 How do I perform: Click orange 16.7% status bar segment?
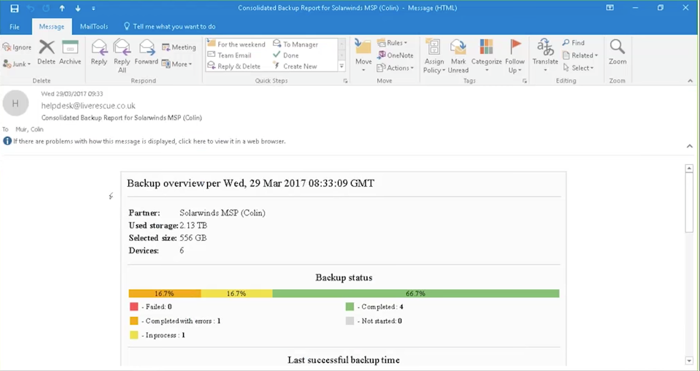165,294
